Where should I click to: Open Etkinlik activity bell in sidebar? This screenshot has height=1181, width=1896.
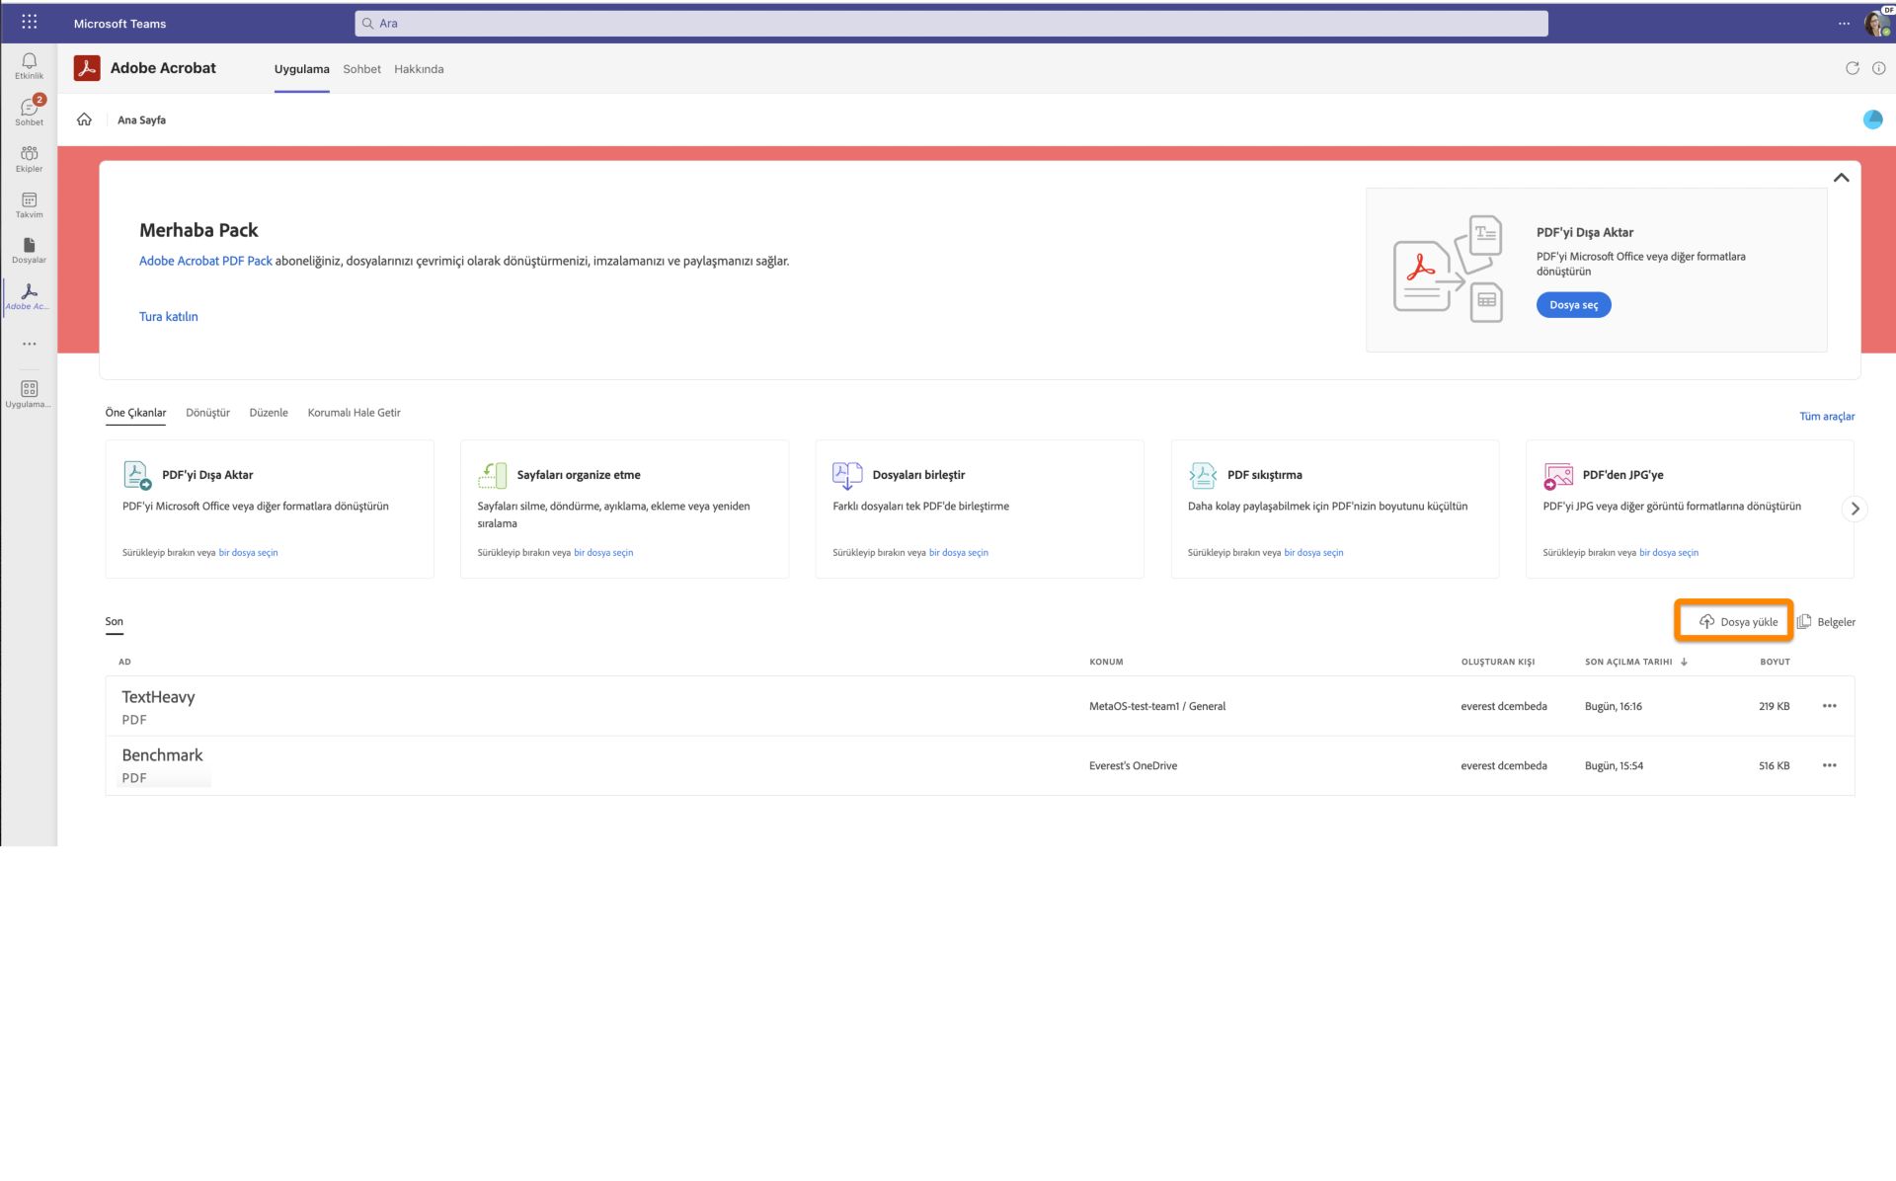(29, 65)
